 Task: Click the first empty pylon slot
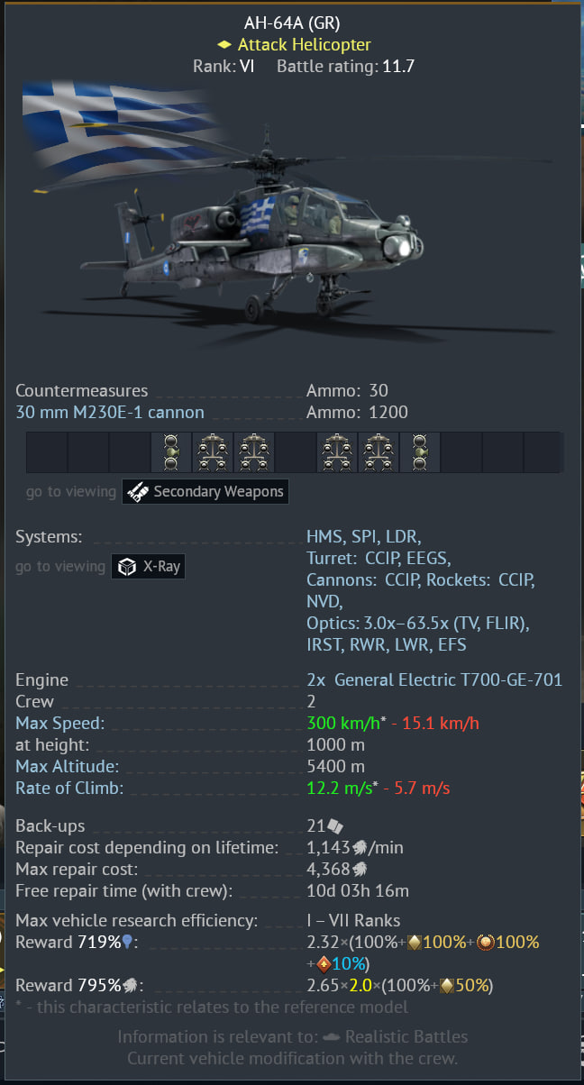[x=47, y=452]
